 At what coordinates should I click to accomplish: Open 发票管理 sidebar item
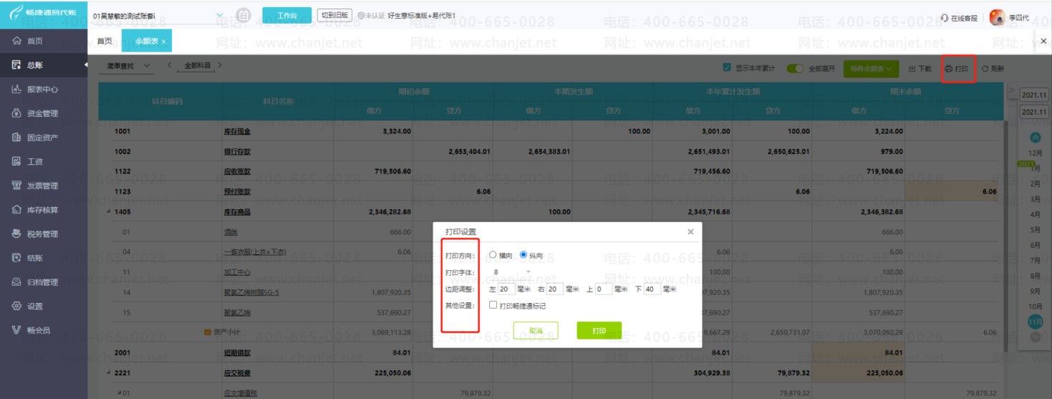pyautogui.click(x=43, y=186)
